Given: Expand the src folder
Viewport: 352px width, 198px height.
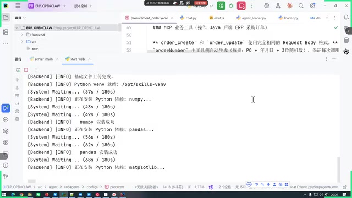Looking at the screenshot, I should [x=22, y=42].
